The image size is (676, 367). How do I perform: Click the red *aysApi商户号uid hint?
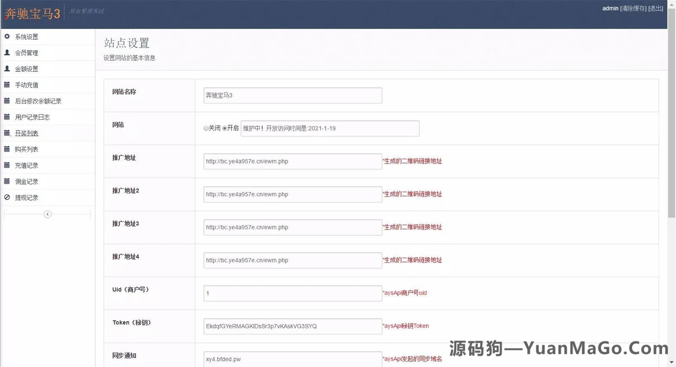pyautogui.click(x=405, y=293)
